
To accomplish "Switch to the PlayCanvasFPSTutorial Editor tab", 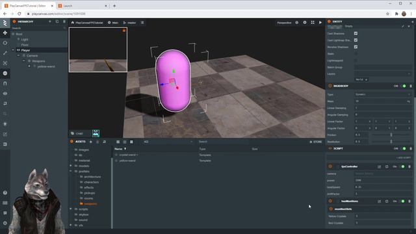I will coord(29,6).
